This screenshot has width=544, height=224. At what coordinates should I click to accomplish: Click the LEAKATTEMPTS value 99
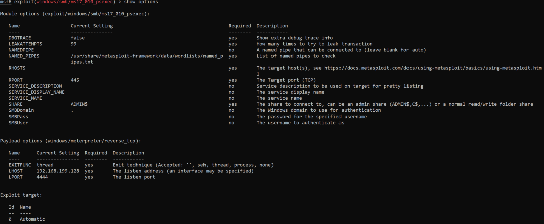pos(73,44)
